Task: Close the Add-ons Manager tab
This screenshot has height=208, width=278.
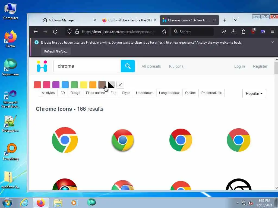Action: (95, 20)
